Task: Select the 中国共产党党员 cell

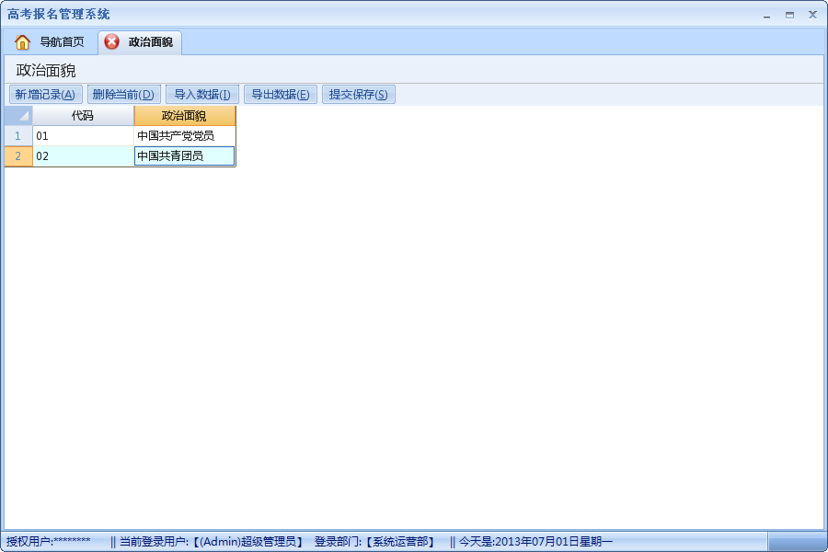Action: coord(184,136)
